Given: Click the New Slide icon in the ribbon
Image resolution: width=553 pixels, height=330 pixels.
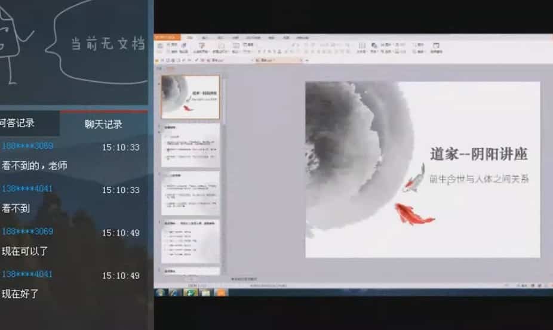Looking at the screenshot, I should click(x=202, y=47).
